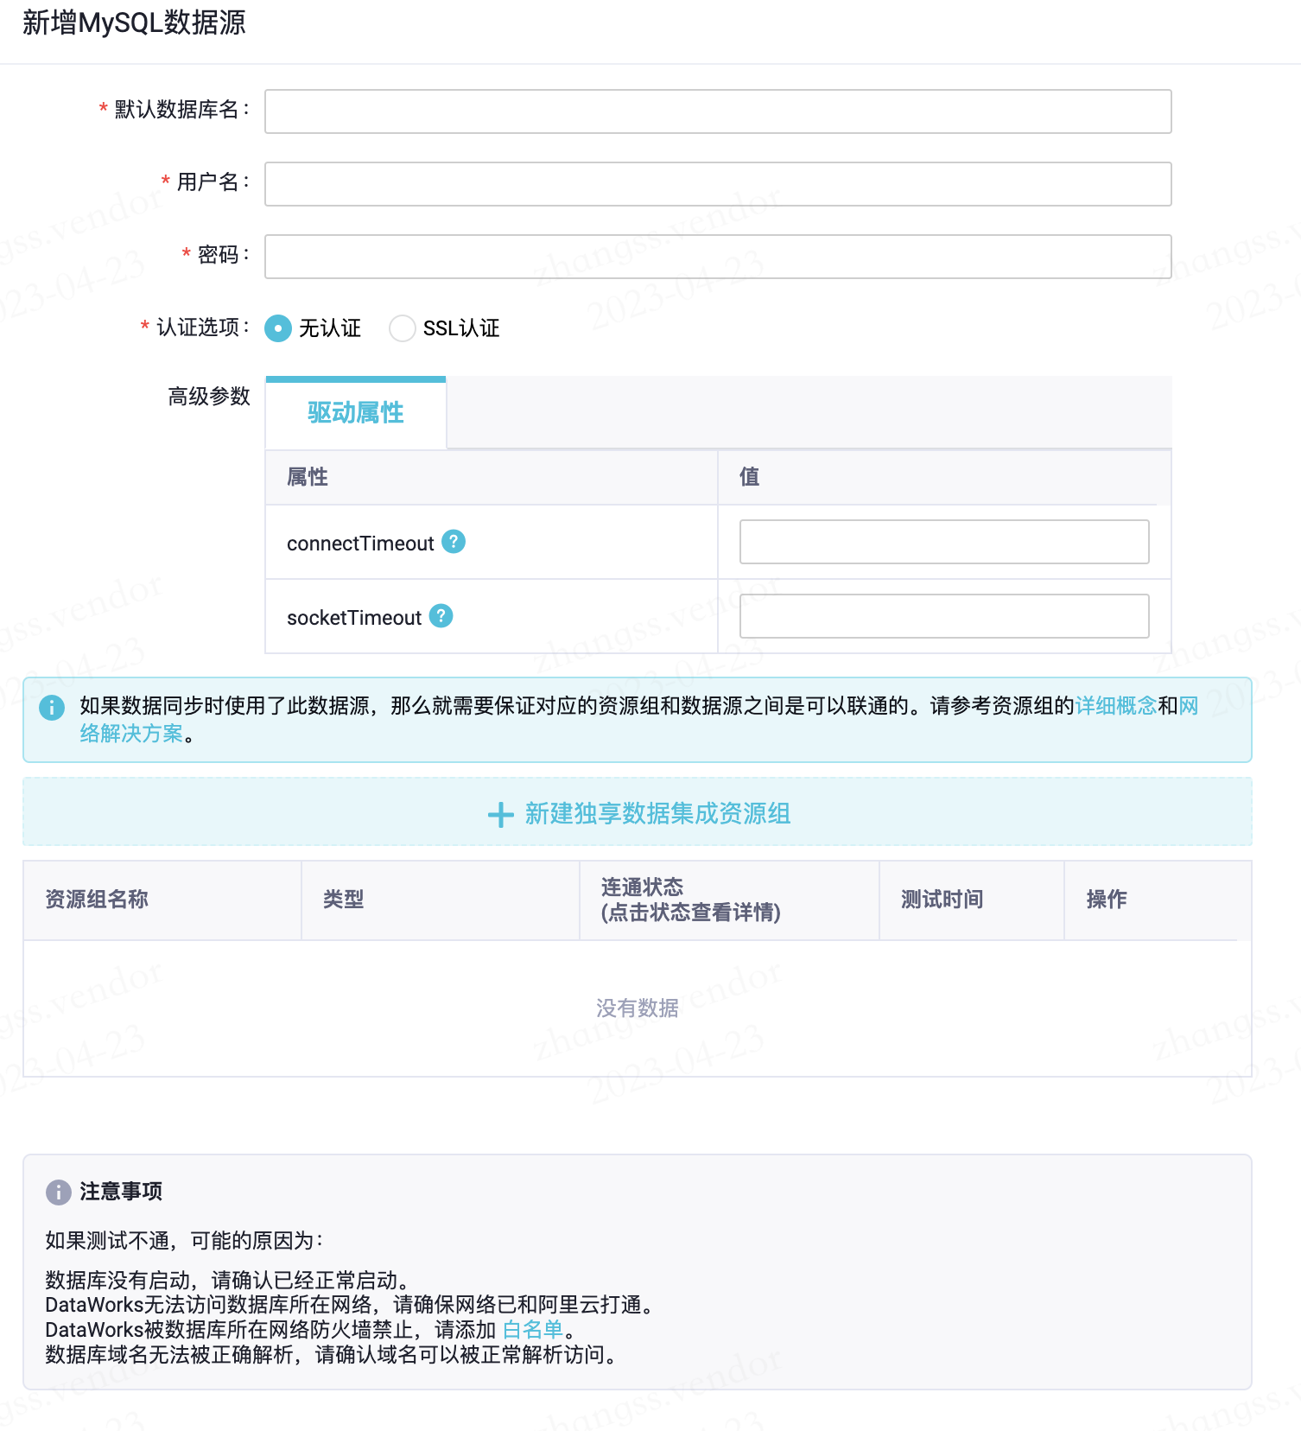Click the 密码 password input field
The height and width of the screenshot is (1431, 1301).
pos(718,257)
